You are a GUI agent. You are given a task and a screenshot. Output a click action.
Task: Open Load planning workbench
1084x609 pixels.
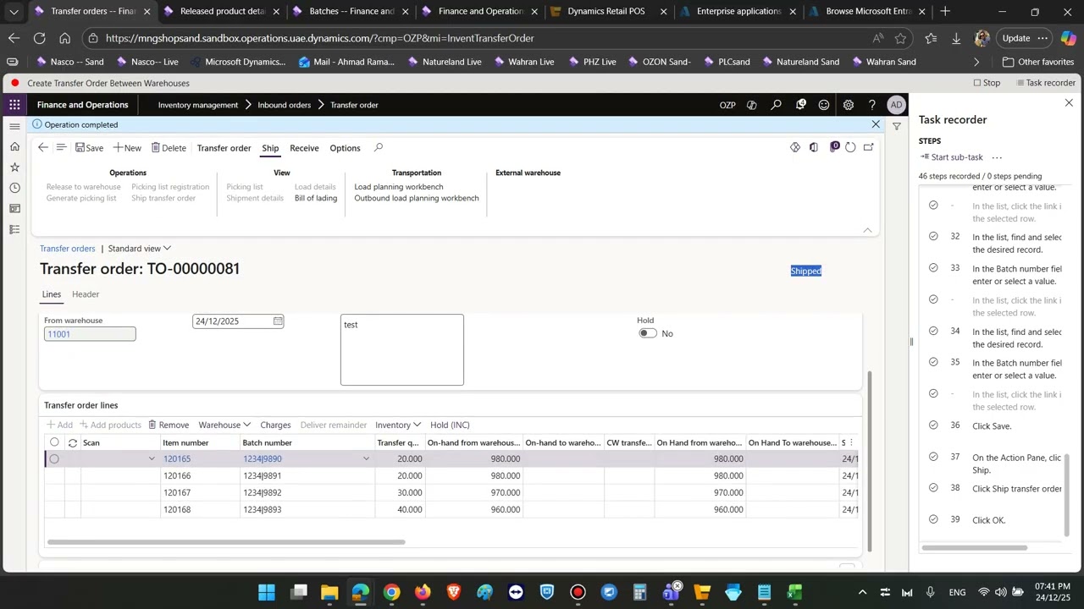[399, 187]
